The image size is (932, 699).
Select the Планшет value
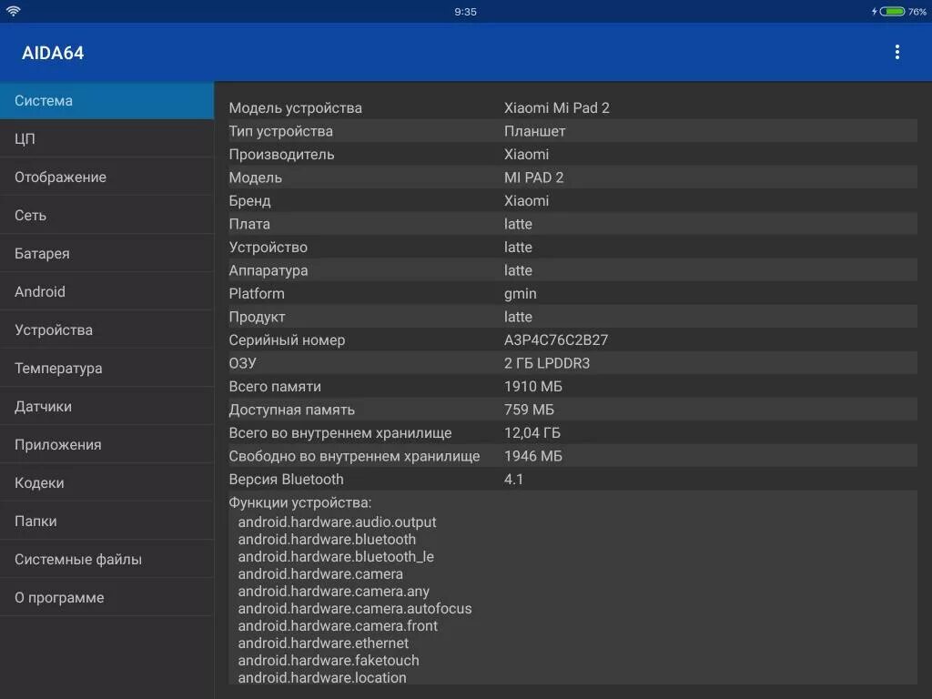[x=534, y=131]
